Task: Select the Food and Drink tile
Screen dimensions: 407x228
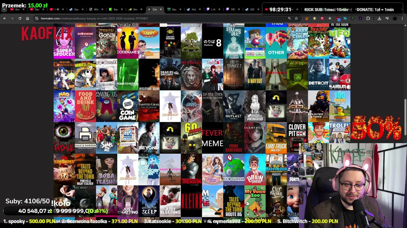Action: coord(85,106)
